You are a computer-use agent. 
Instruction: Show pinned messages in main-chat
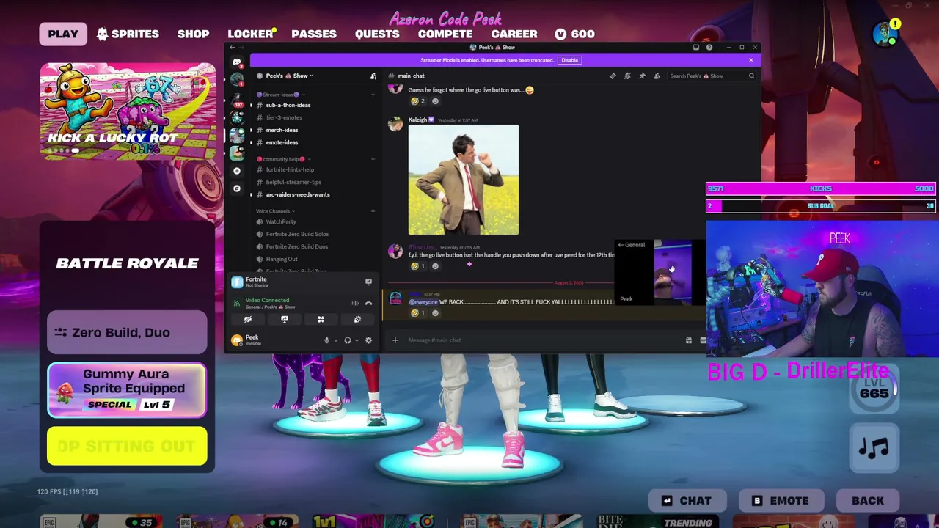[x=642, y=76]
